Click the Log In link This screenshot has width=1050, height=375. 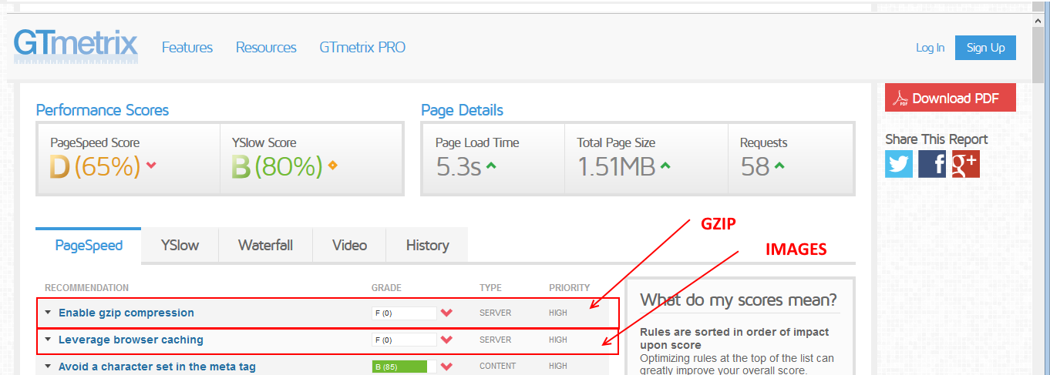point(930,48)
